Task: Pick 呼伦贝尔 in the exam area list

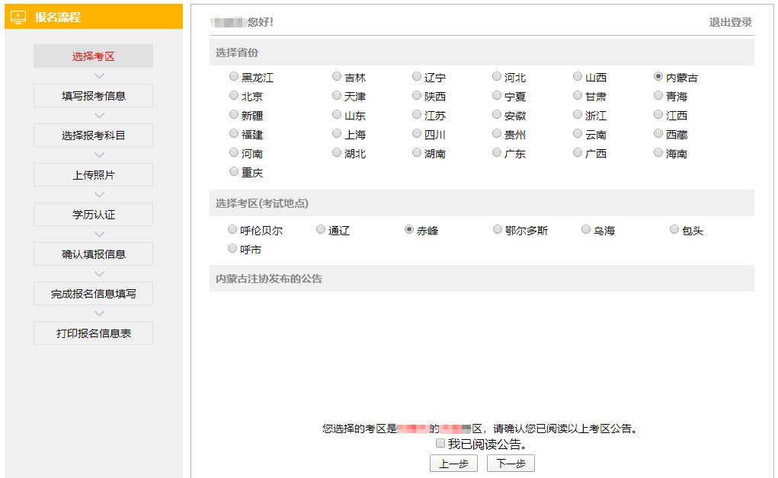Action: click(232, 229)
